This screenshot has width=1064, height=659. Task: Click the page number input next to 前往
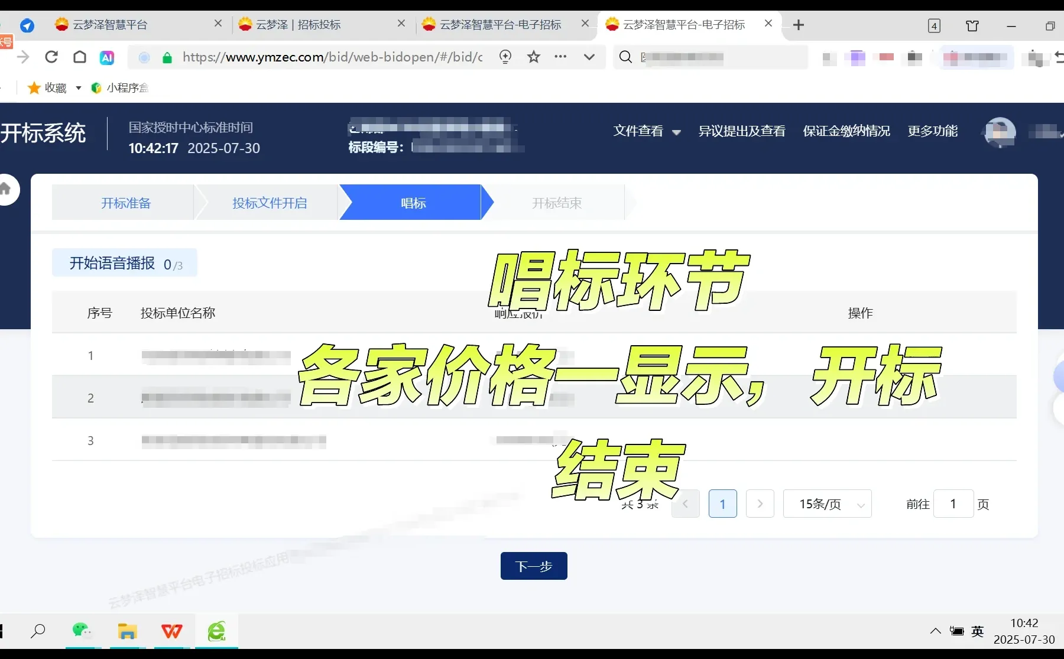point(953,504)
